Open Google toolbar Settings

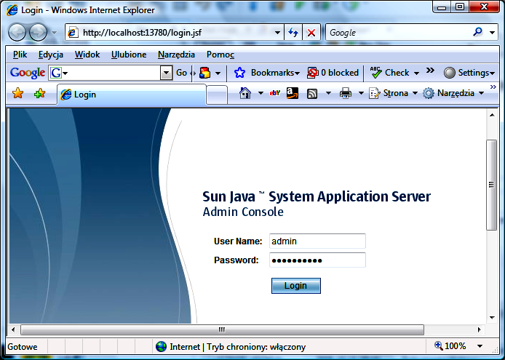469,73
